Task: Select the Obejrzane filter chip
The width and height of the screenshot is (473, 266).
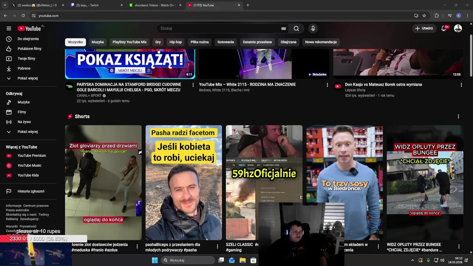Action: (x=289, y=42)
